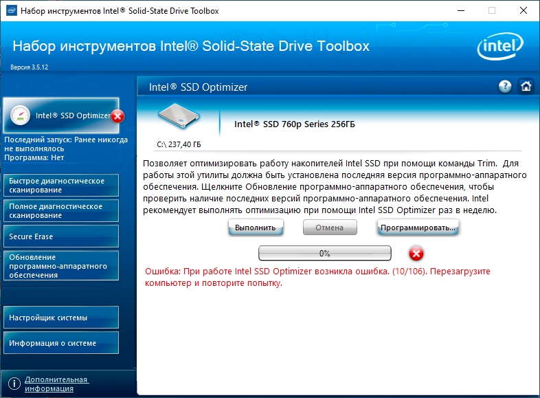Close the Toolbox window
The width and height of the screenshot is (540, 398).
click(524, 11)
